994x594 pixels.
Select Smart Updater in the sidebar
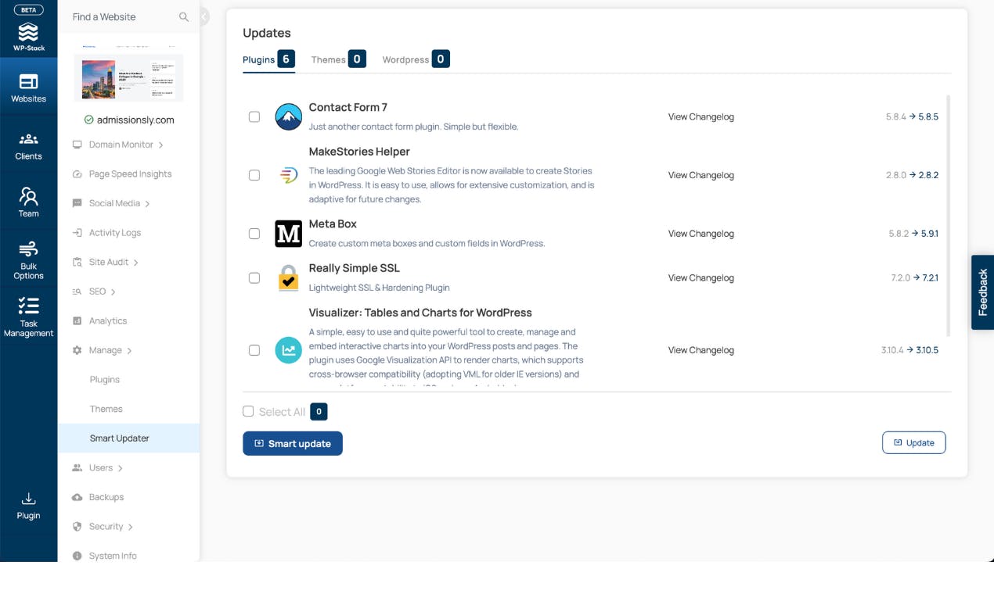coord(128,438)
